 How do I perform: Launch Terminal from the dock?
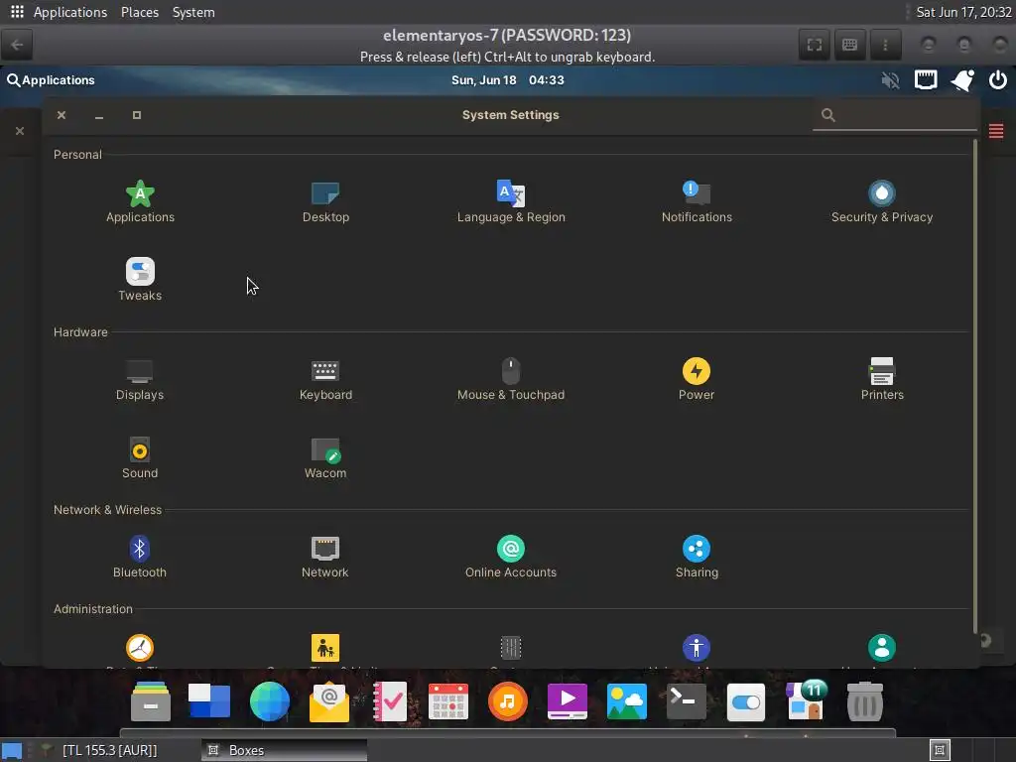tap(687, 701)
